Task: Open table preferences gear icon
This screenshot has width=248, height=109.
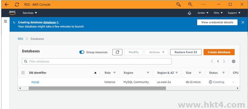Action: [x=233, y=61]
